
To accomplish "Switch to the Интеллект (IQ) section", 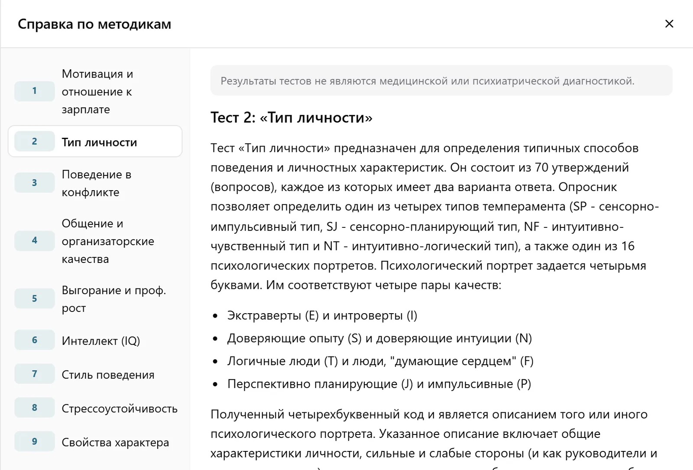I will click(x=95, y=340).
